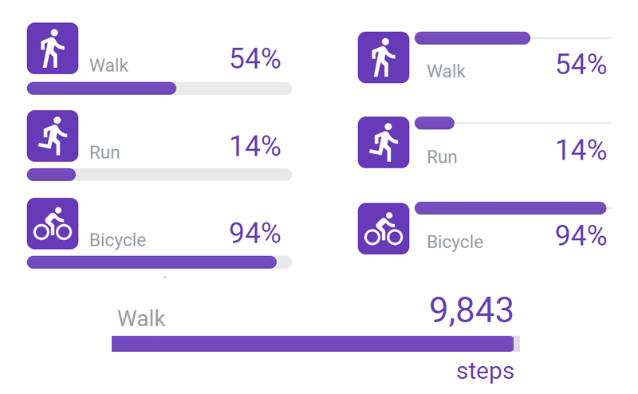Click the thin-track Run progress bar
638x394 pixels.
click(513, 123)
